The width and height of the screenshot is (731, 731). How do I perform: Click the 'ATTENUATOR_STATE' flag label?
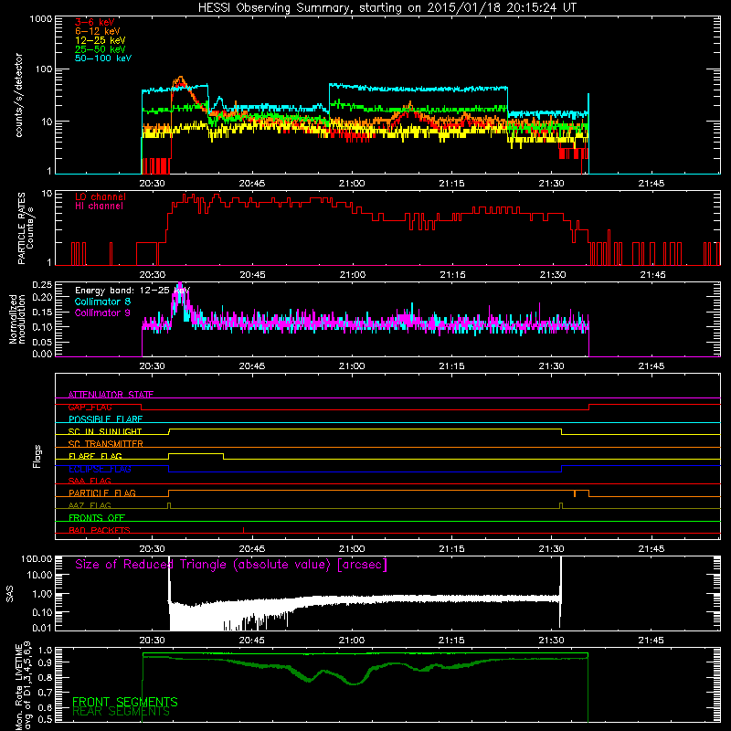click(111, 395)
